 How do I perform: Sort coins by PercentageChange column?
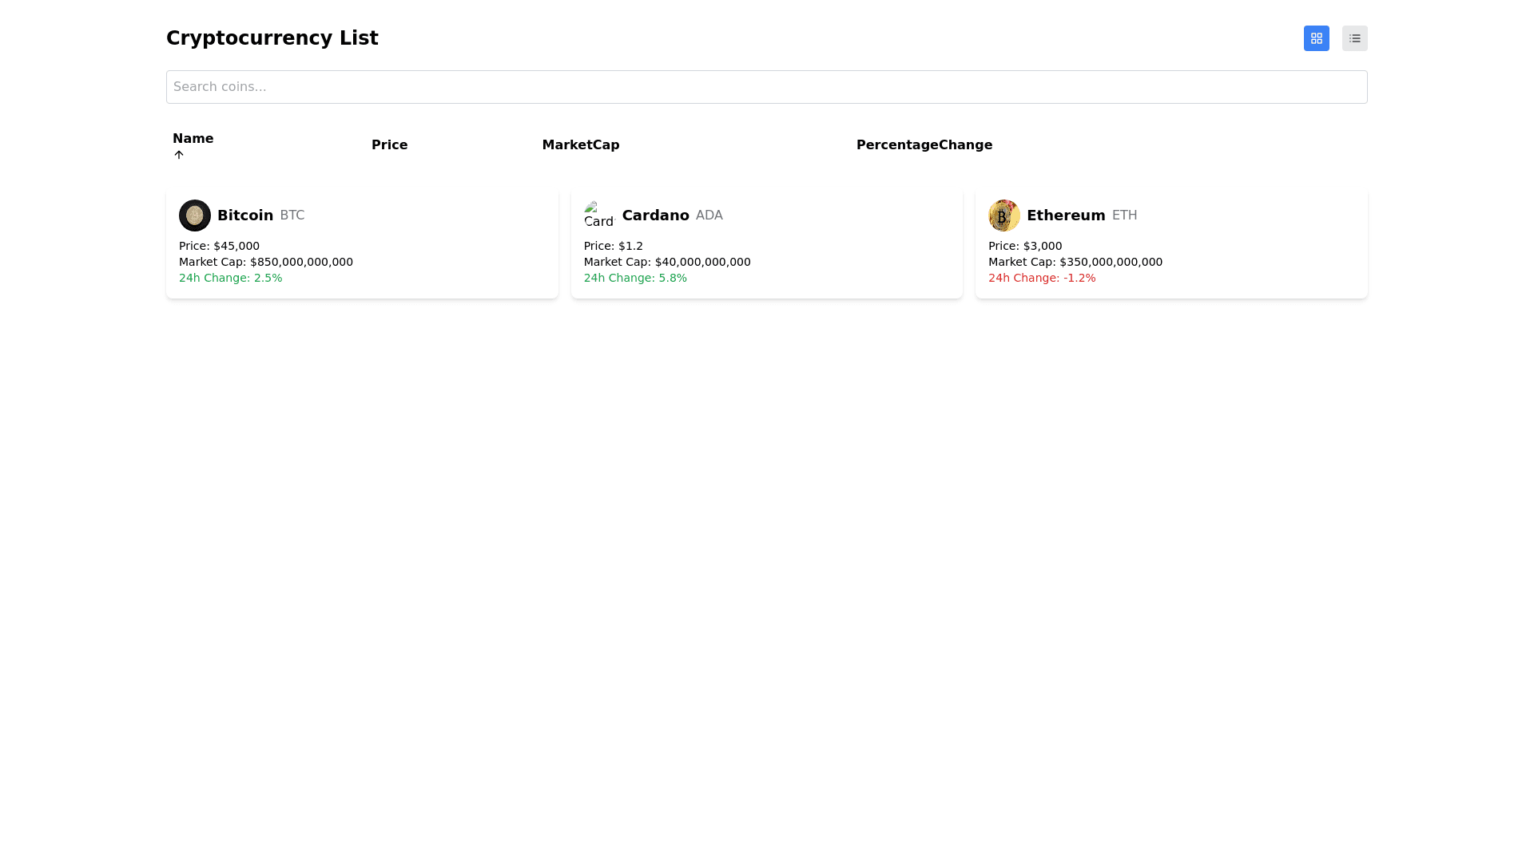[924, 145]
